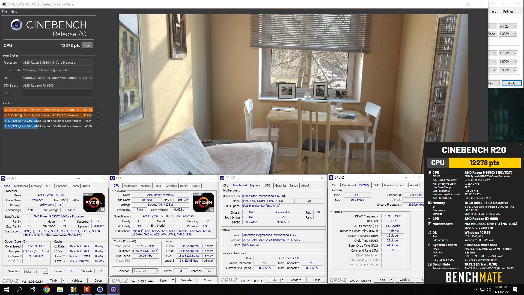
Task: Open Tools dropdown arrow in third CPU-Z
Action: (x=282, y=280)
